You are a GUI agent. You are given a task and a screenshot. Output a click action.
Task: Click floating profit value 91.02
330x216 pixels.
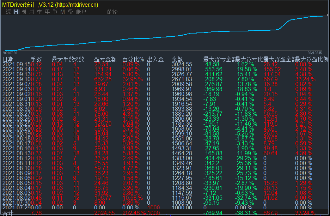[x=270, y=198]
